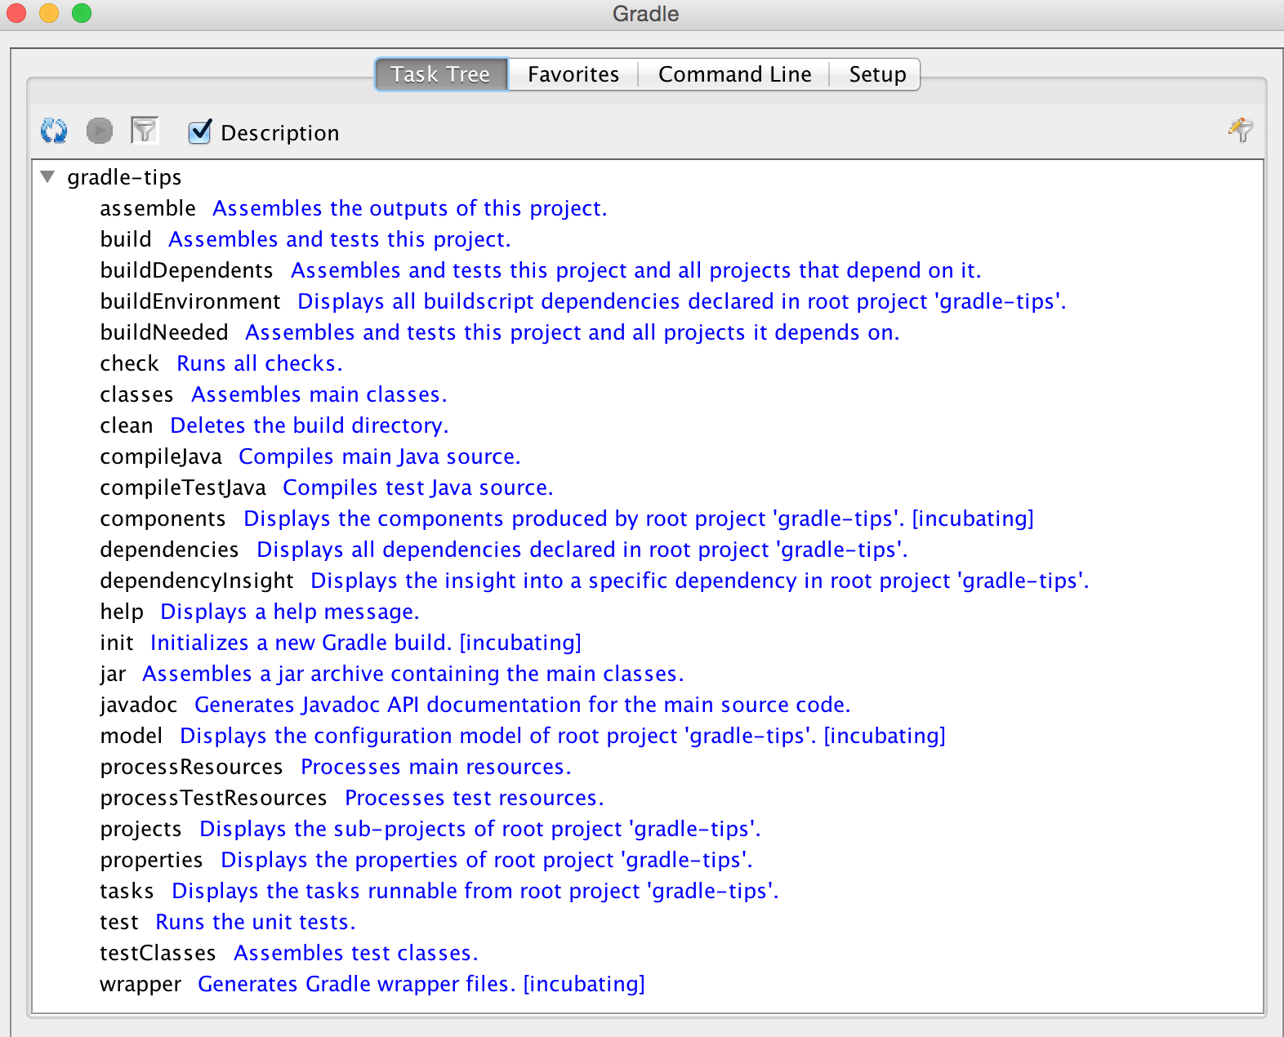
Task: Collapse the gradle-tips tree node
Action: [48, 176]
